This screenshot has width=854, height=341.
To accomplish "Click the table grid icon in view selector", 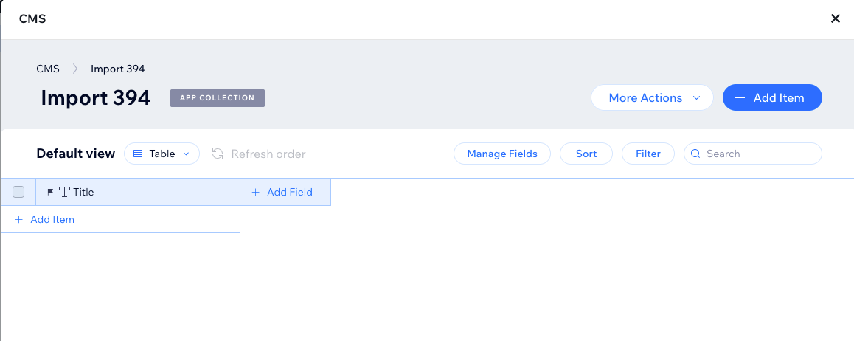I will pyautogui.click(x=138, y=154).
